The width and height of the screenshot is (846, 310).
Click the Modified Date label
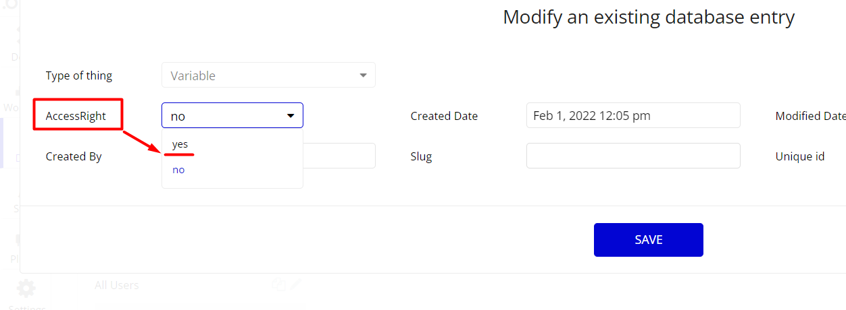click(x=810, y=116)
